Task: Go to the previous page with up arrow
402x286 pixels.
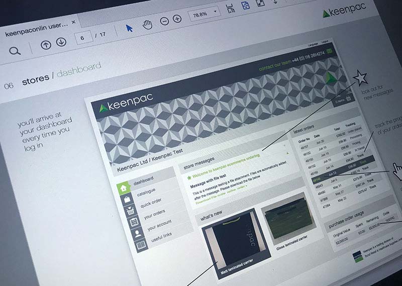Action: coord(46,45)
